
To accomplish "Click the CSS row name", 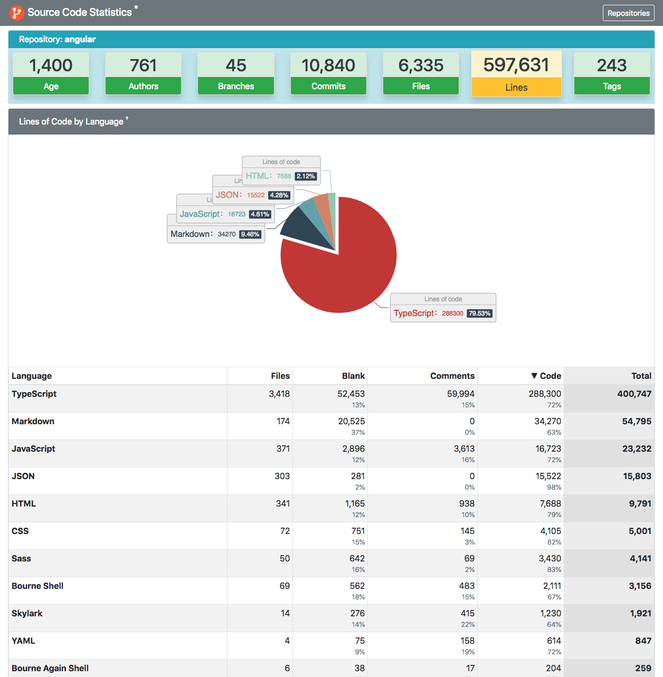I will click(x=20, y=531).
